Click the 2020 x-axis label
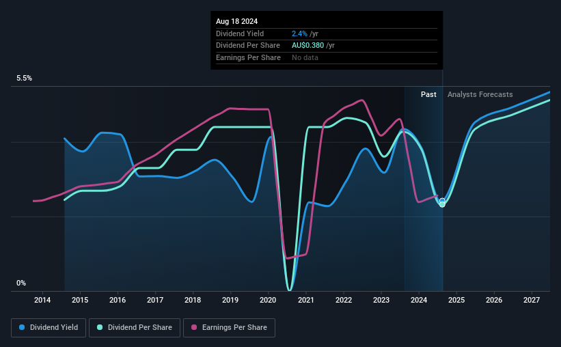The image size is (561, 347). pyautogui.click(x=268, y=300)
